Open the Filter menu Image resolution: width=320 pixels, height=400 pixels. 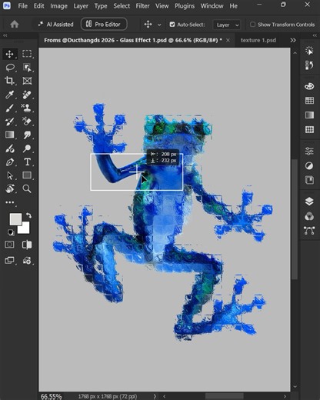[142, 6]
